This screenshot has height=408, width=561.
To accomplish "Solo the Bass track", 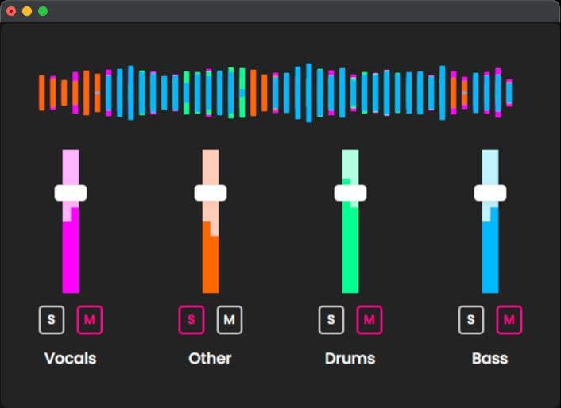I will pos(471,320).
